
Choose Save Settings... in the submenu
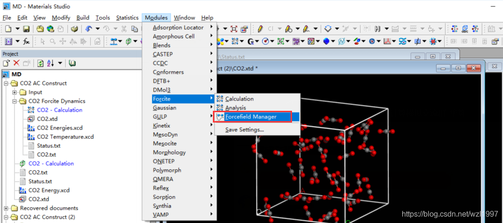pos(257,130)
